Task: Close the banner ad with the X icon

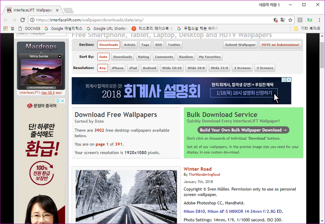Action: coord(289,80)
